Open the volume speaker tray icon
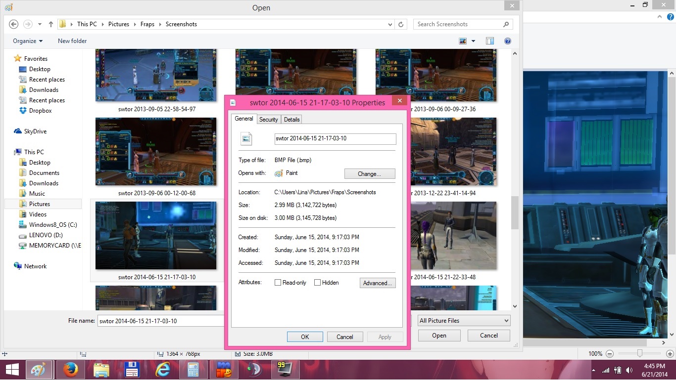676x381 pixels. point(629,370)
